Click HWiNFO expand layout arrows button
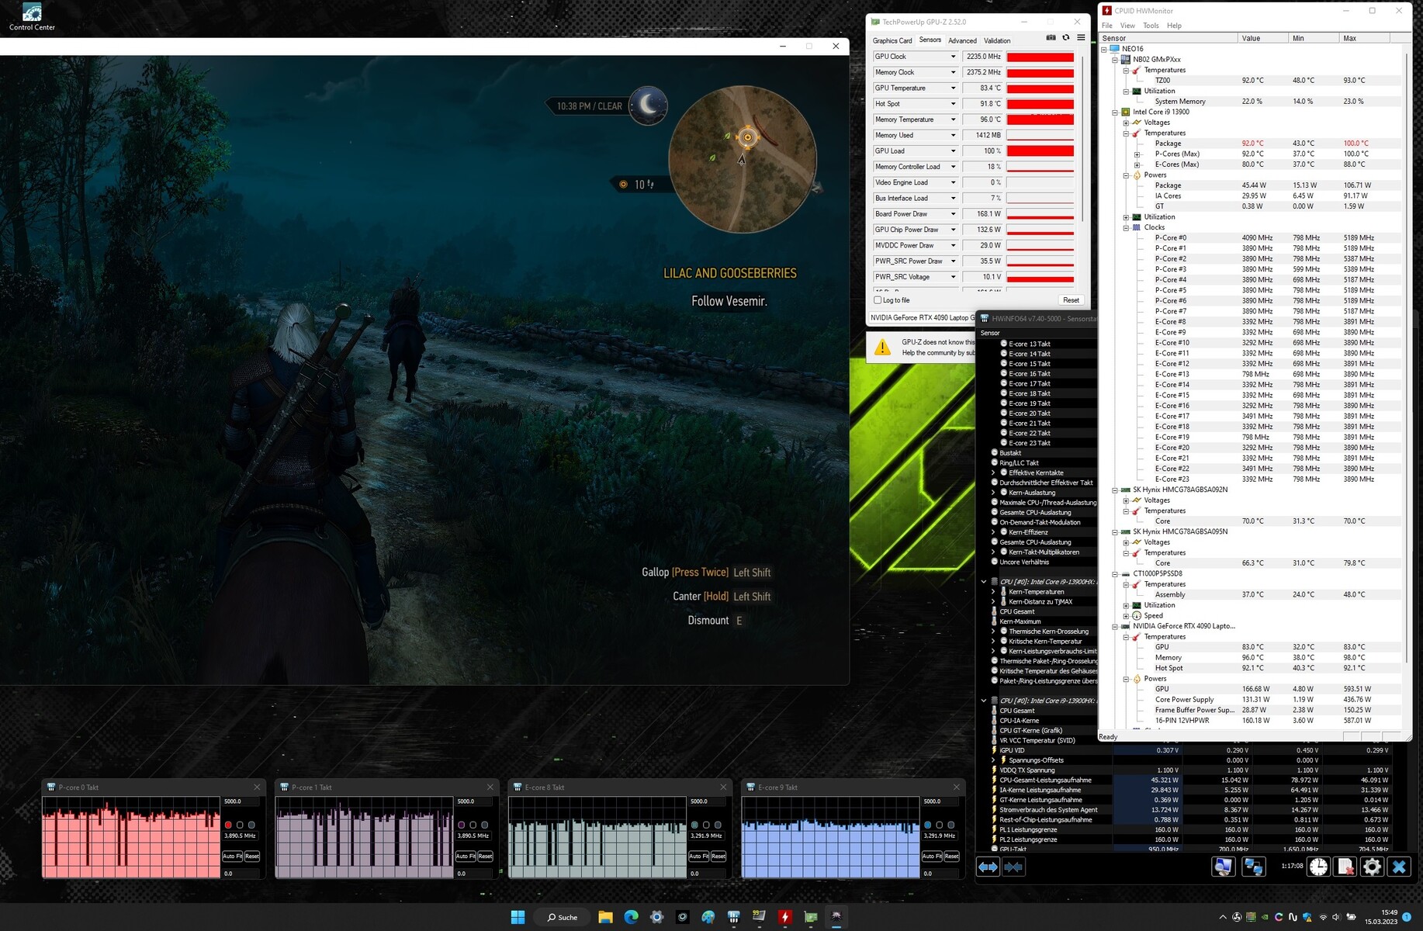Image resolution: width=1423 pixels, height=931 pixels. click(x=988, y=867)
